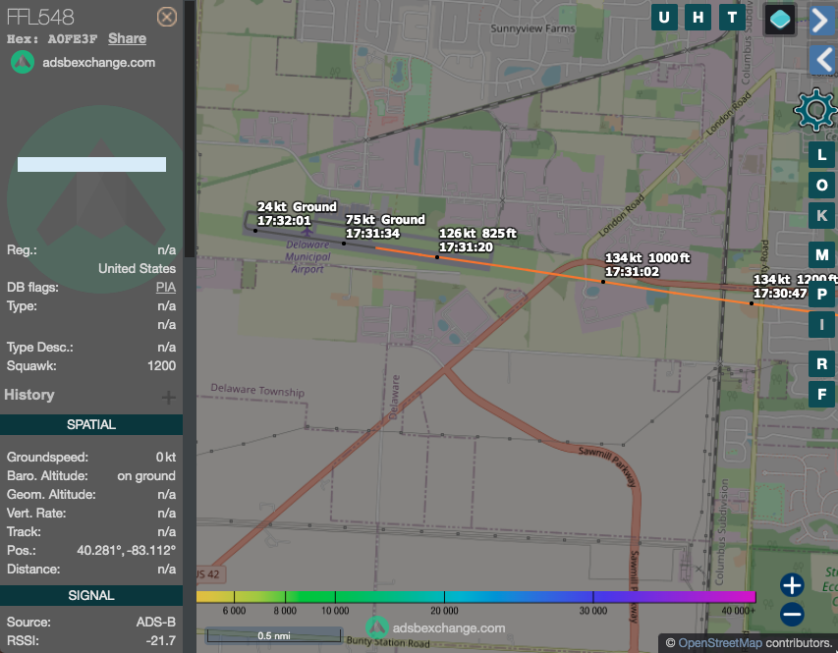Expand sidebar with right chevron arrow
This screenshot has width=838, height=653.
tap(821, 21)
